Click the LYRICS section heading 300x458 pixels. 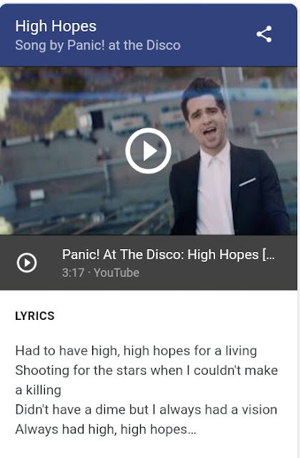[x=35, y=316]
